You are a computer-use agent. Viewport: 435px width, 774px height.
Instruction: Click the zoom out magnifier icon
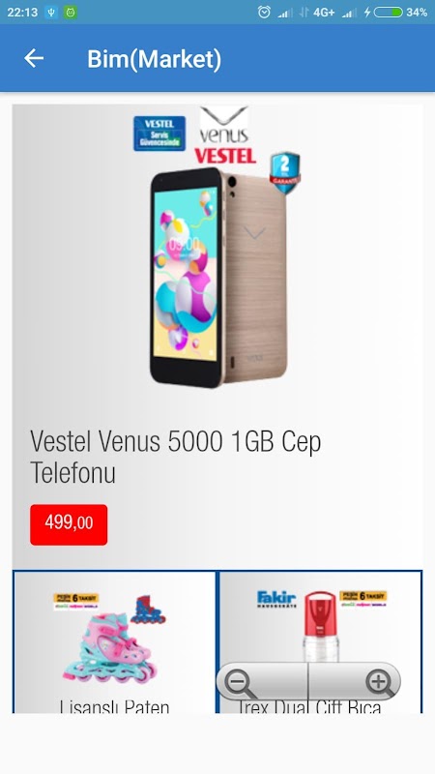(240, 684)
